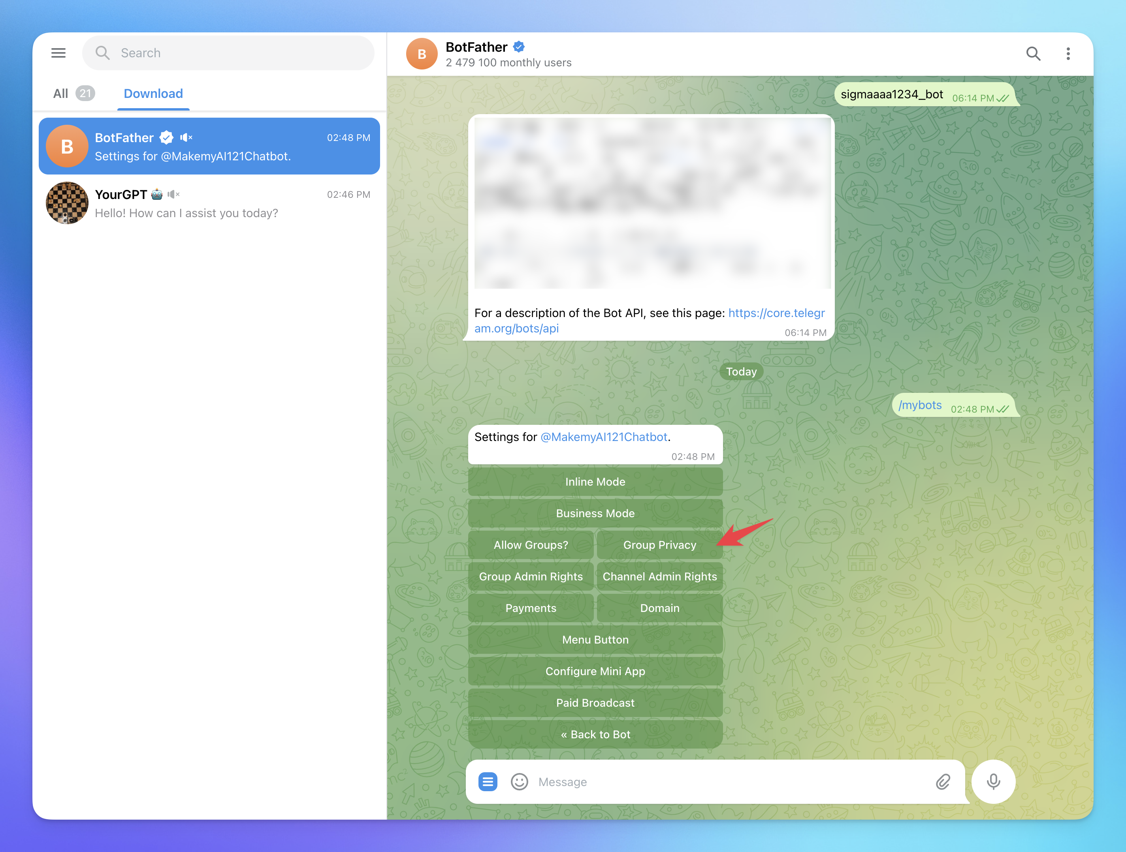Image resolution: width=1126 pixels, height=852 pixels.
Task: Click the Back to Bot button
Action: point(595,734)
